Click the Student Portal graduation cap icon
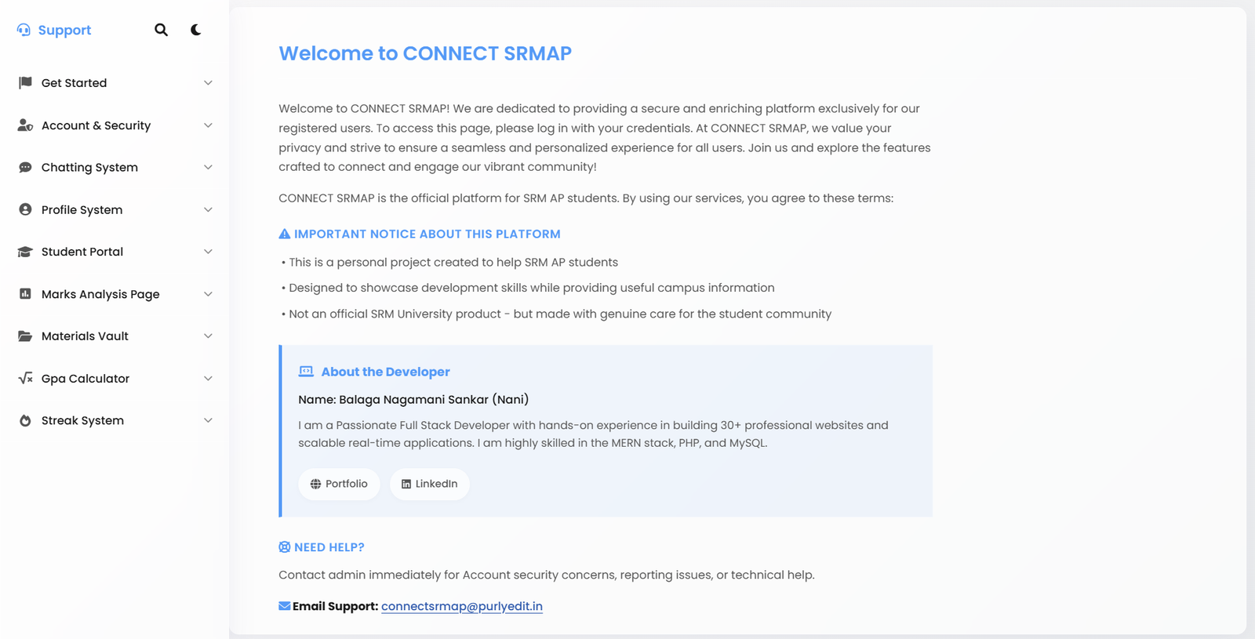1255x639 pixels. point(25,252)
